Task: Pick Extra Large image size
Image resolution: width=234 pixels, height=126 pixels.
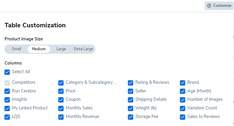Action: (x=83, y=49)
